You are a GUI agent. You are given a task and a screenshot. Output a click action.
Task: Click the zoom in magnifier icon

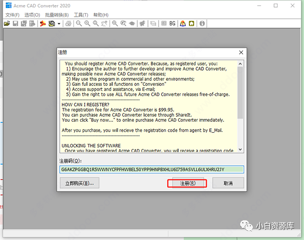pyautogui.click(x=87, y=24)
